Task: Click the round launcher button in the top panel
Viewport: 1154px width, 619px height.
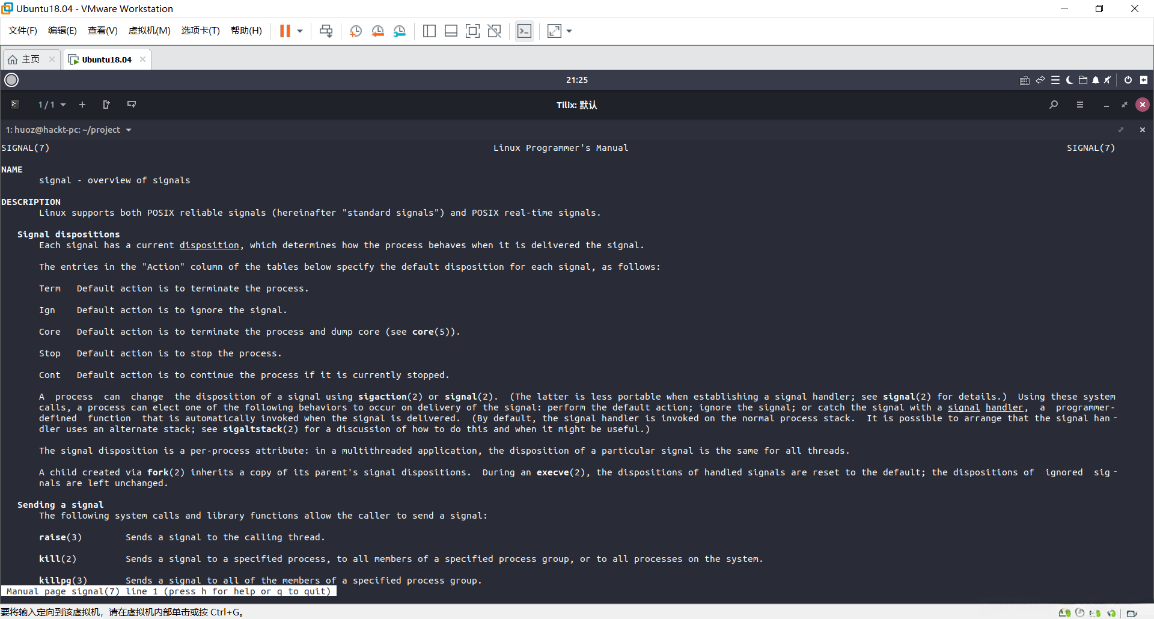Action: 11,80
